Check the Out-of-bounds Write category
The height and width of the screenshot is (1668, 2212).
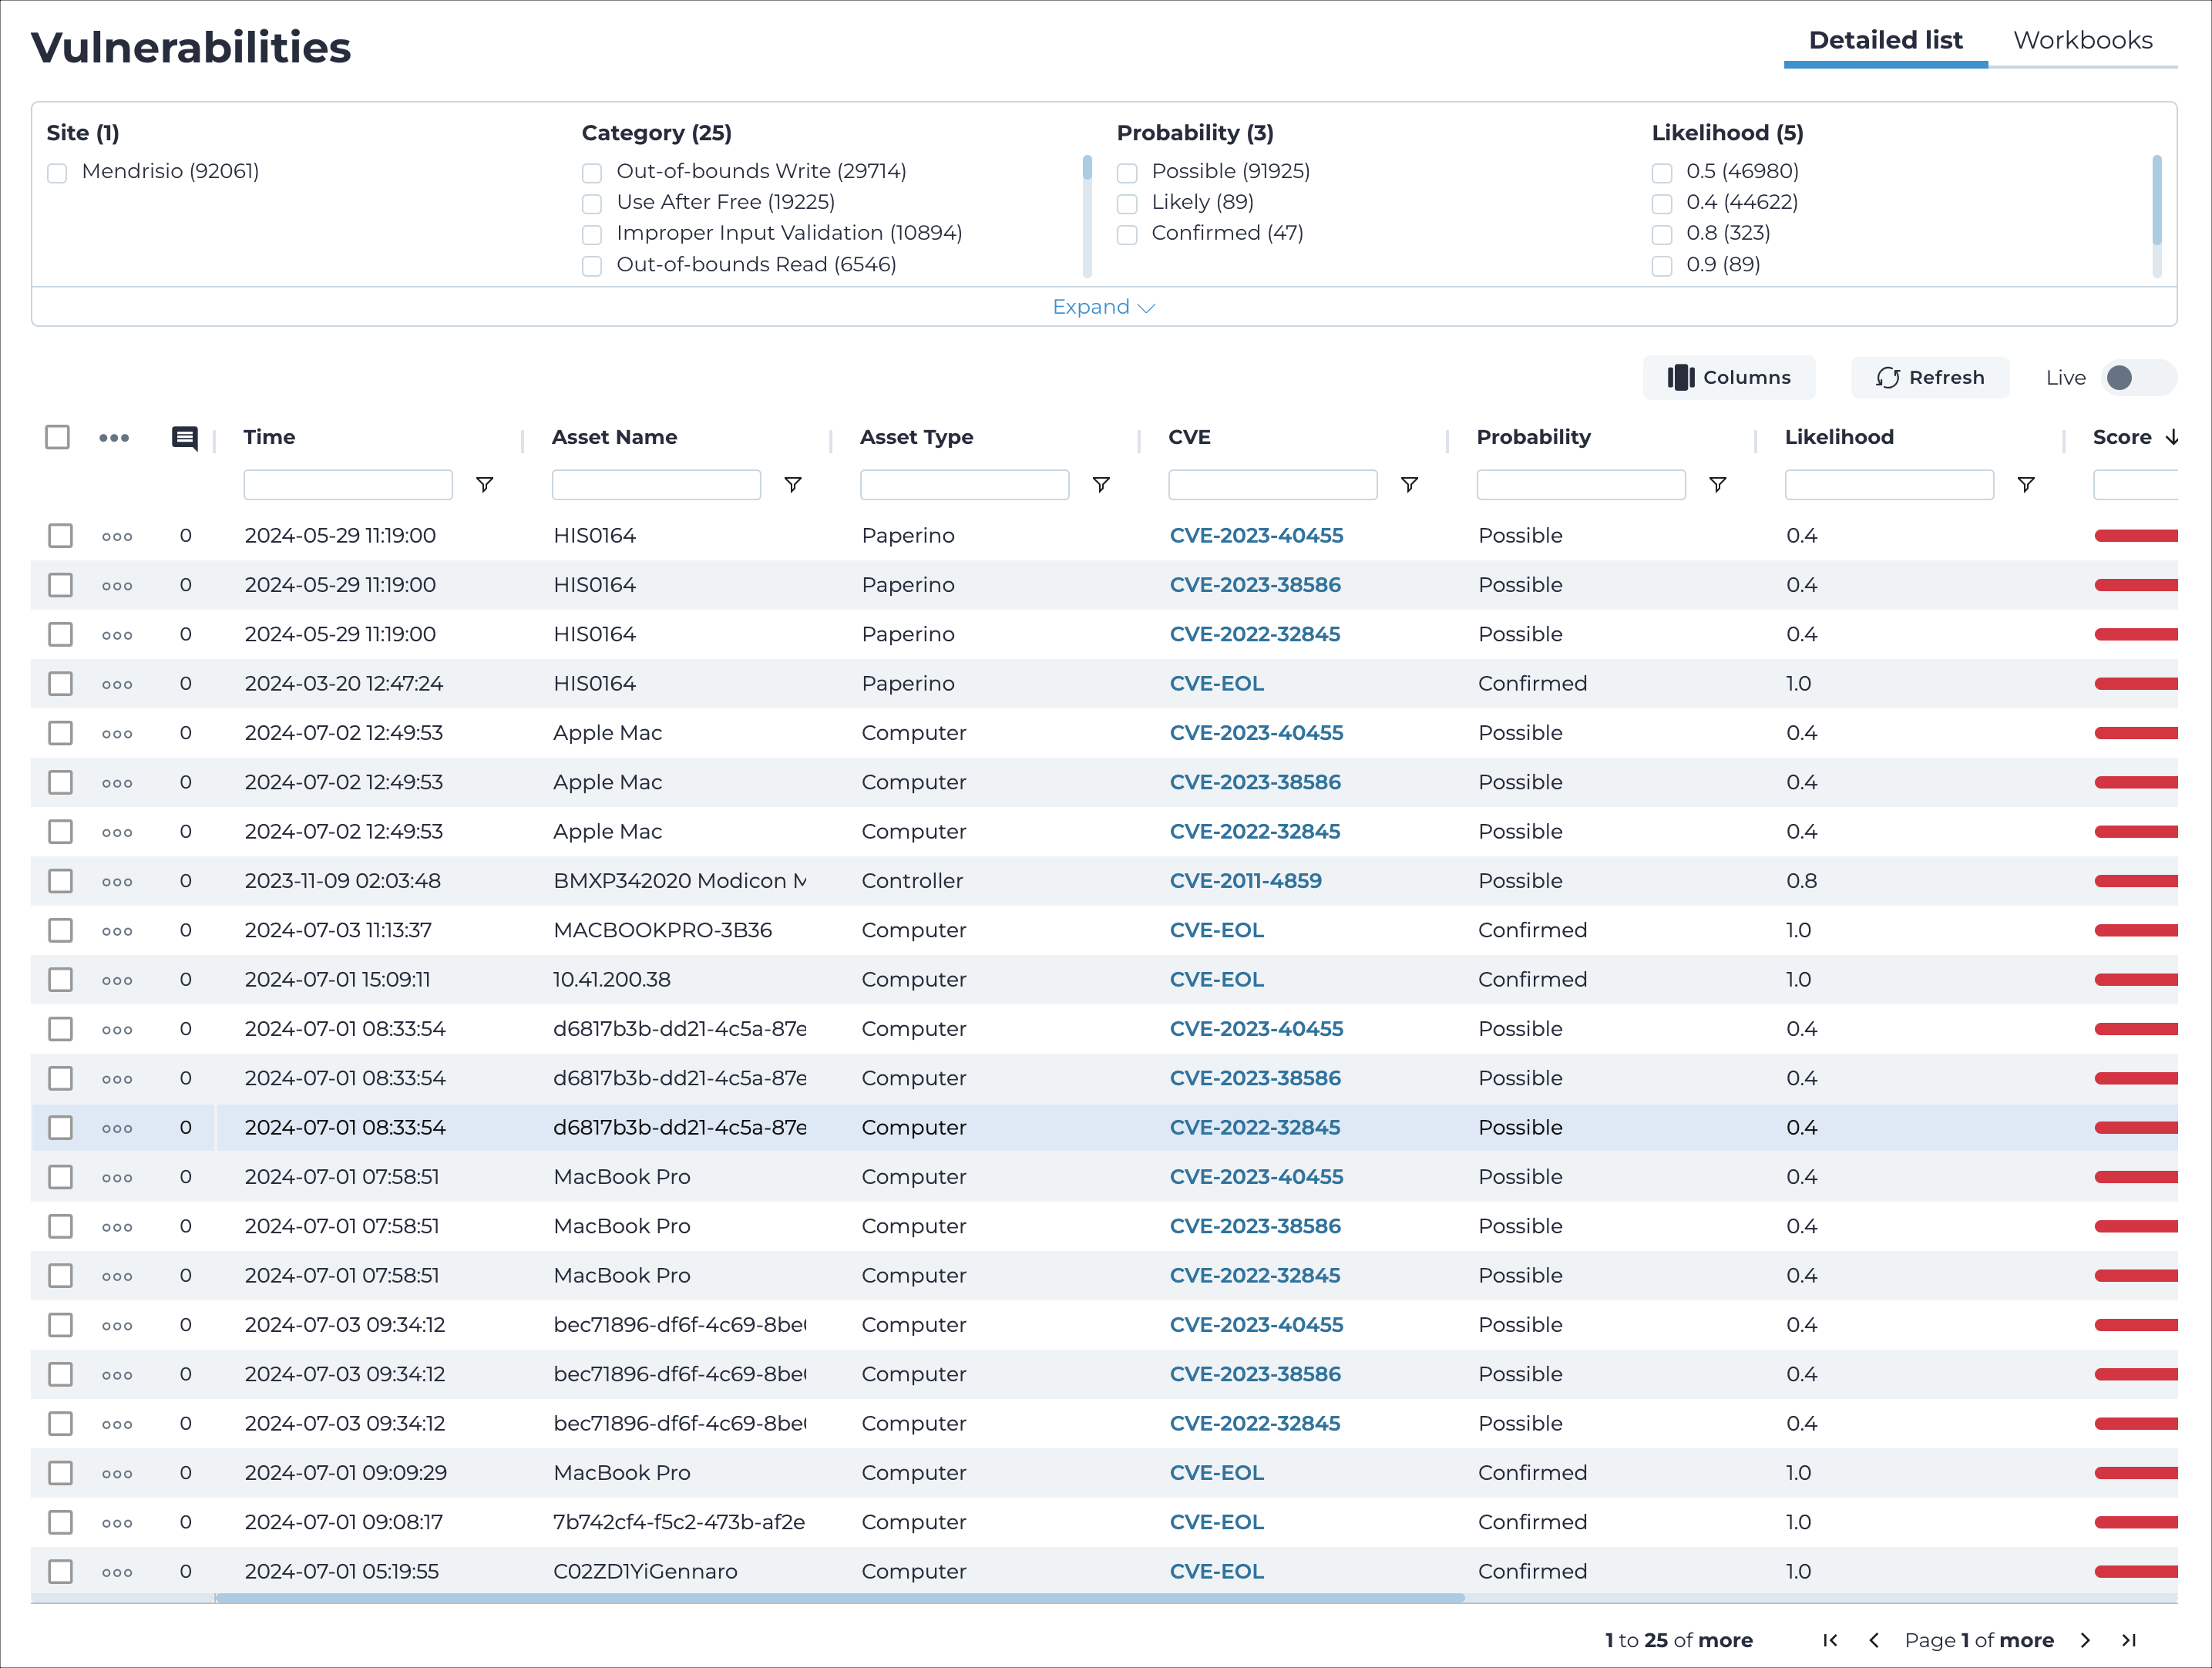click(x=592, y=173)
